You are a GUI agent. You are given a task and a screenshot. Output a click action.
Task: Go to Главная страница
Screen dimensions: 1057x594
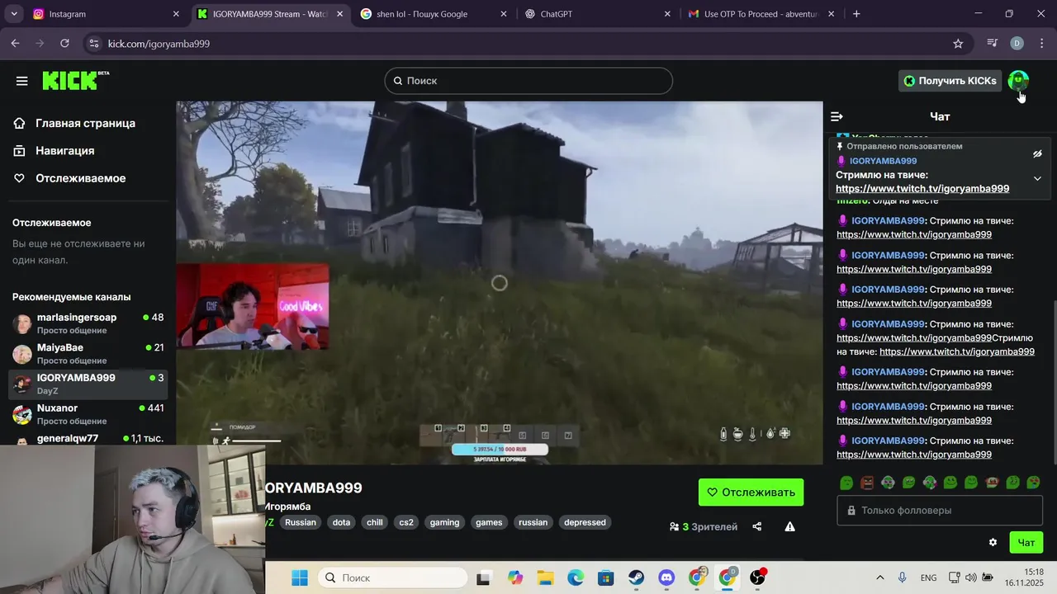[x=74, y=123]
